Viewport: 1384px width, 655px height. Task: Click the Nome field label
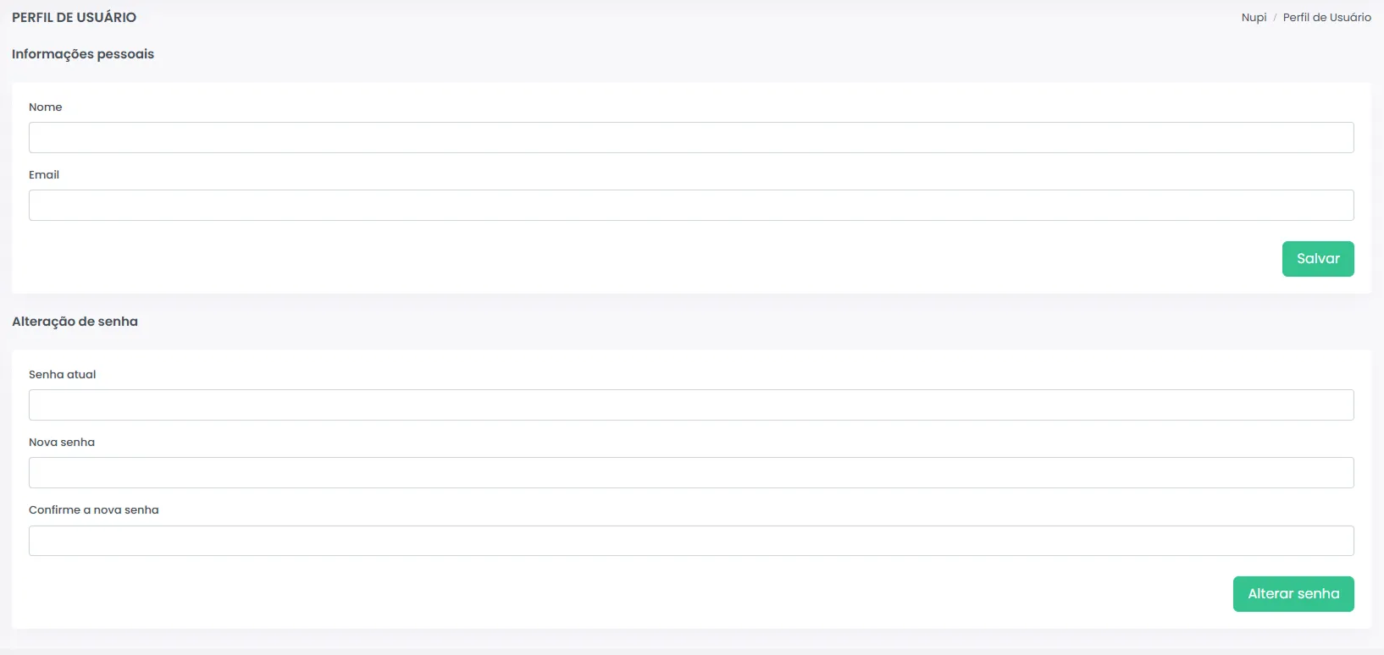[x=46, y=107]
